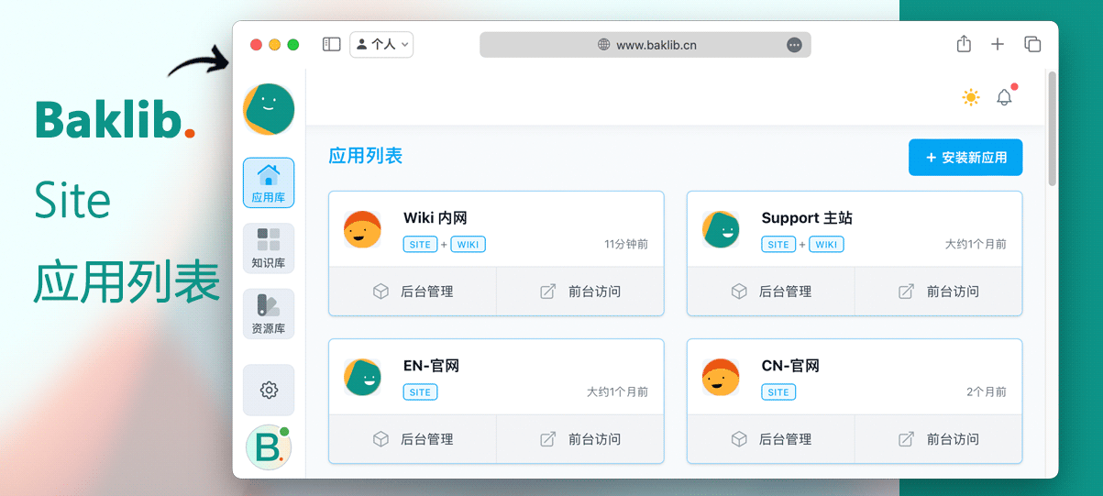
Task: Open 后台管理 for Wiki 内网
Action: click(x=413, y=292)
